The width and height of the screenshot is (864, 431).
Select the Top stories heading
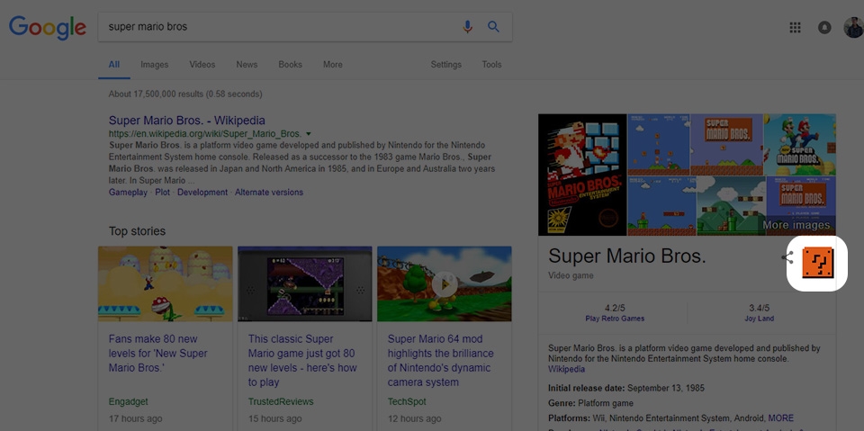[x=137, y=231]
